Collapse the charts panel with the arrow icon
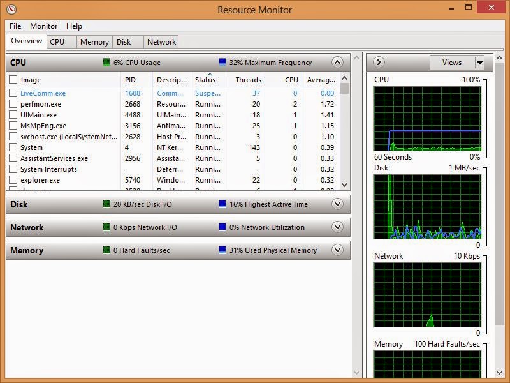 [379, 62]
